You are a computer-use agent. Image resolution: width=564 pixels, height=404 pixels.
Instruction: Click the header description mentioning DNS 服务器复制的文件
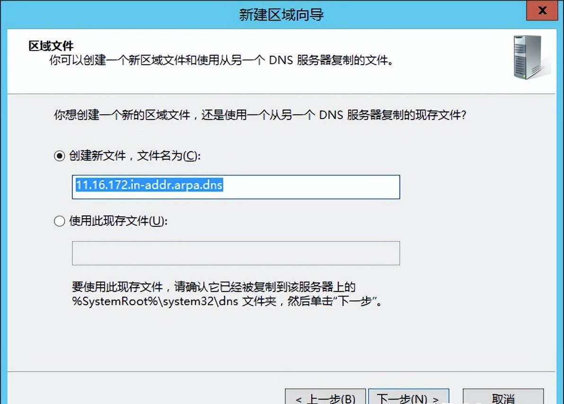(221, 60)
